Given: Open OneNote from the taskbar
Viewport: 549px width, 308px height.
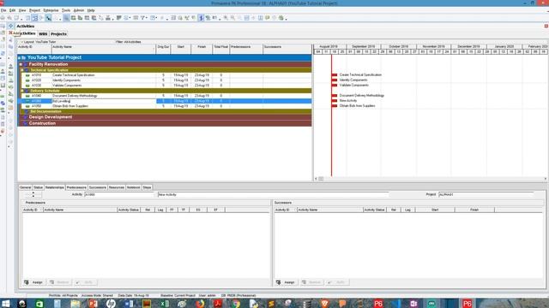Looking at the screenshot, I should click(x=413, y=304).
